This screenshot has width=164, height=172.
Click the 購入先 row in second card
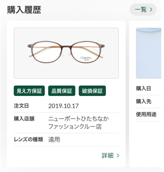pos(149,101)
